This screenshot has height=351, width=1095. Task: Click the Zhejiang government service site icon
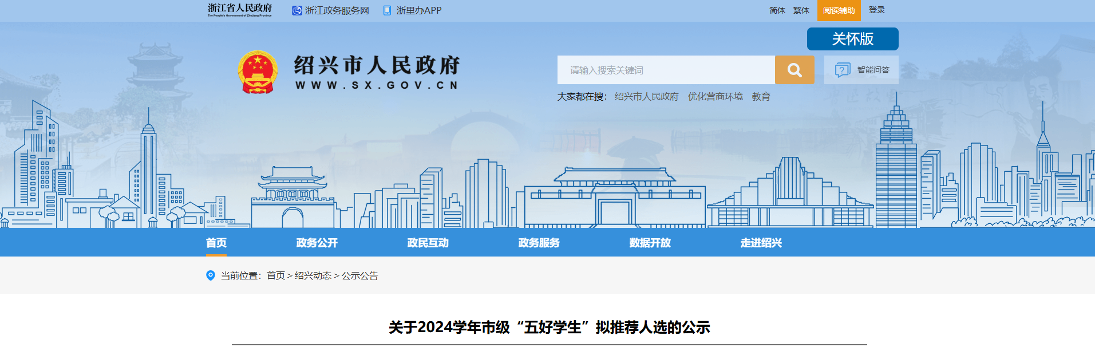click(297, 10)
